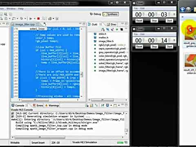This screenshot has height=147, width=196.
Task: Click Reset on the top timer
Action: (139, 21)
